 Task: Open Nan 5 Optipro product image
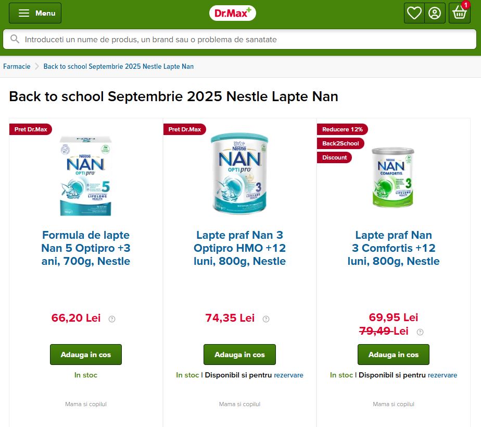85,176
